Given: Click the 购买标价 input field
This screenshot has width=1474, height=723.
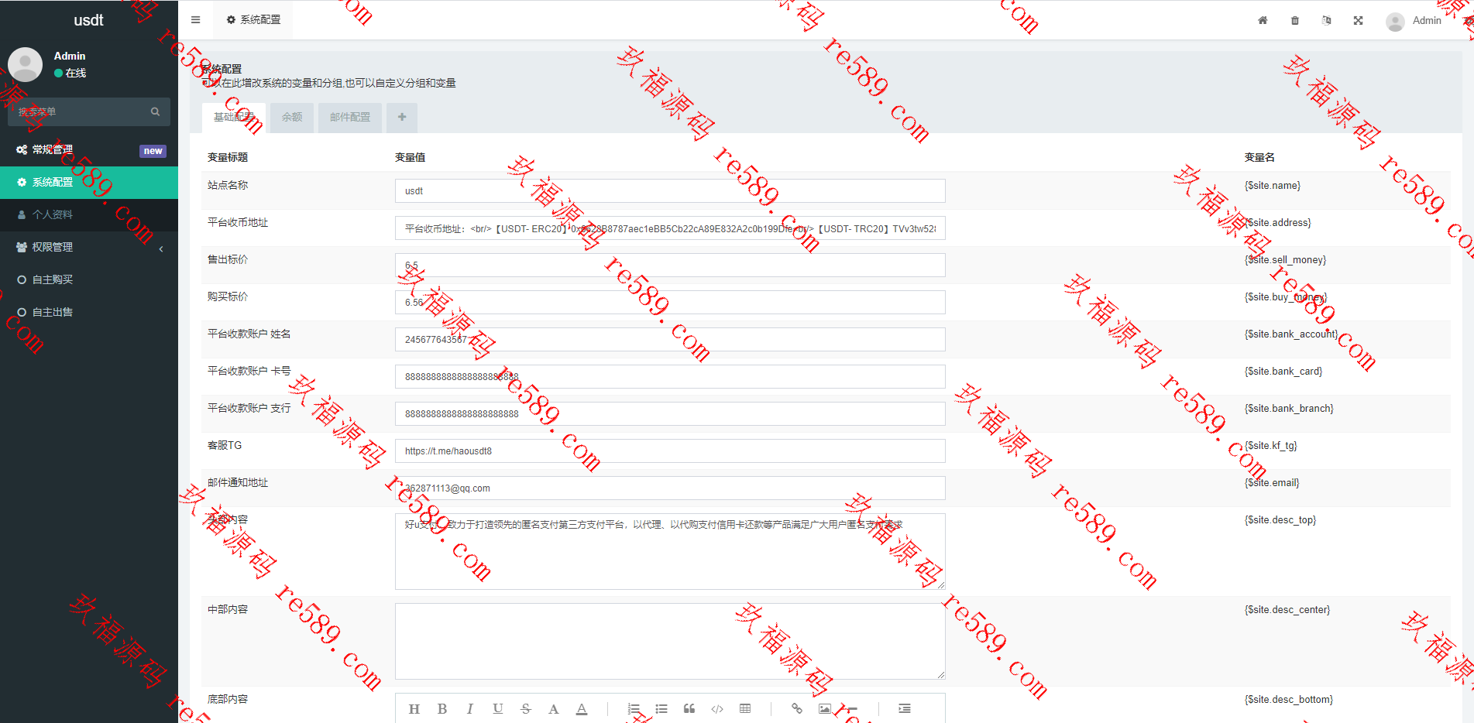Looking at the screenshot, I should (670, 302).
